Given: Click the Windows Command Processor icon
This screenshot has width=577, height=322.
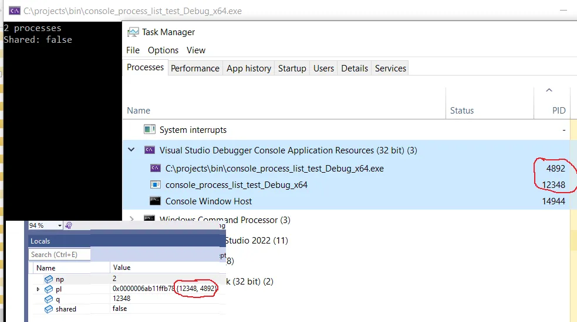Looking at the screenshot, I should pyautogui.click(x=150, y=220).
